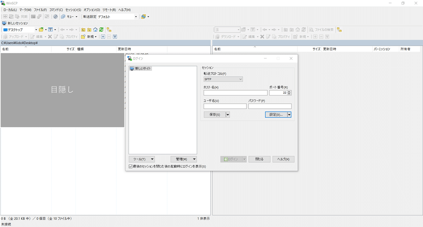This screenshot has height=227, width=423.
Task: Click the ヘルプ(H) button in login dialog
Action: 283,159
